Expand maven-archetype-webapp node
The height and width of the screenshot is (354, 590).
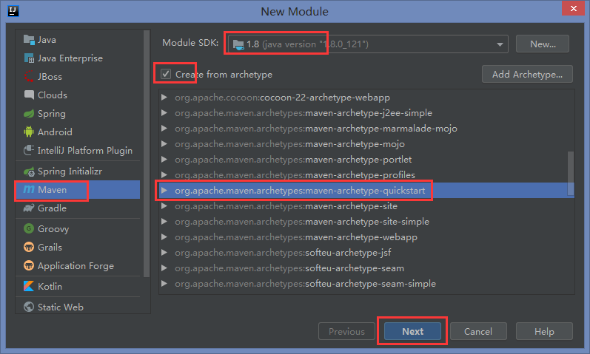pos(164,237)
